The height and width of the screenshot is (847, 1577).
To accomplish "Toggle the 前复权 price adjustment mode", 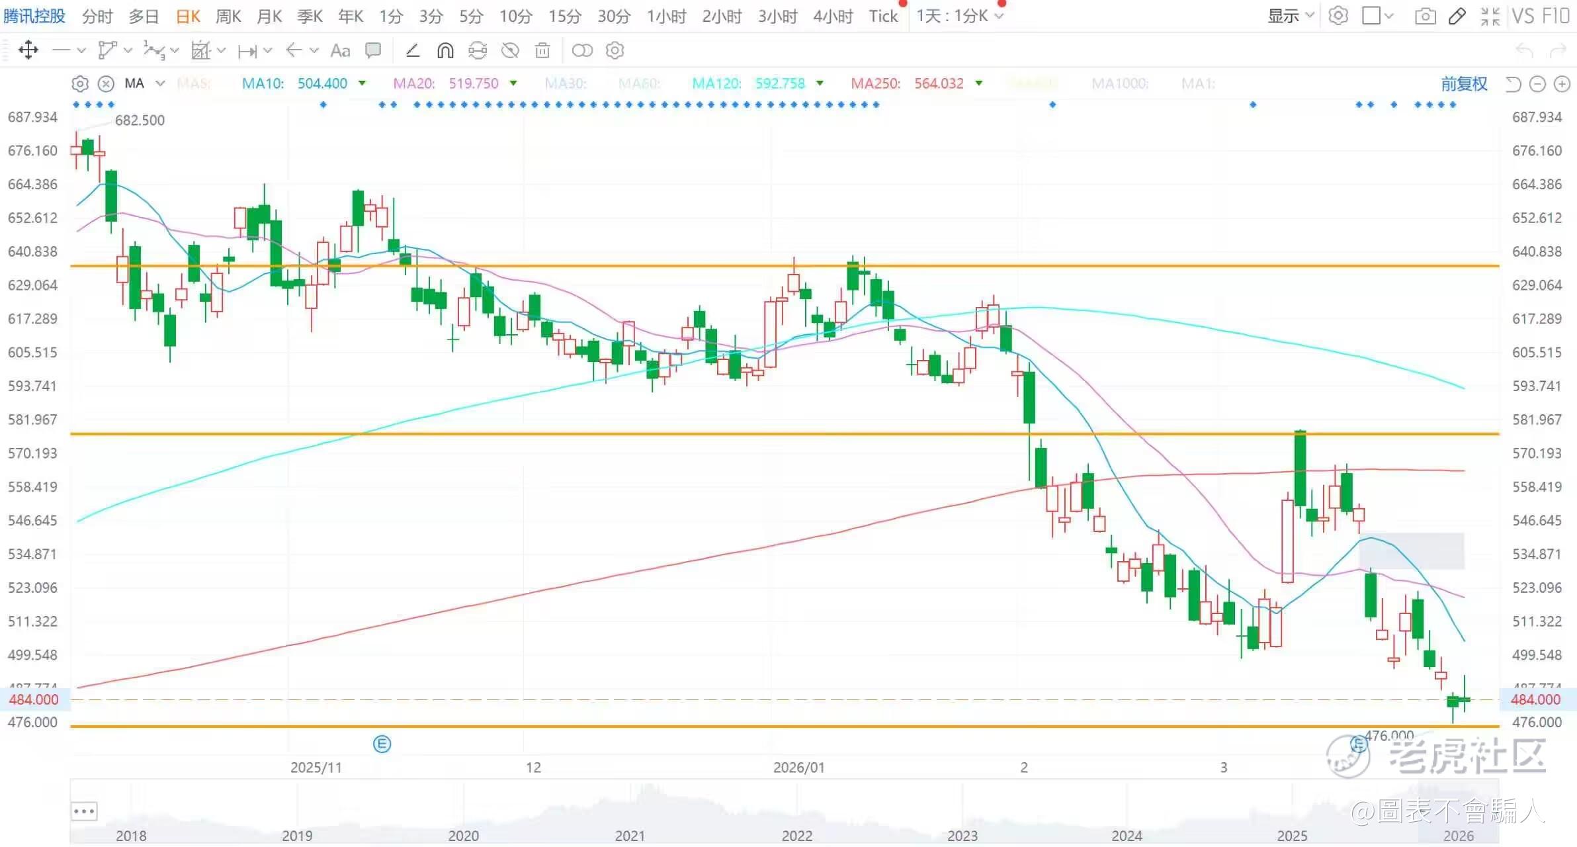I will [x=1464, y=83].
